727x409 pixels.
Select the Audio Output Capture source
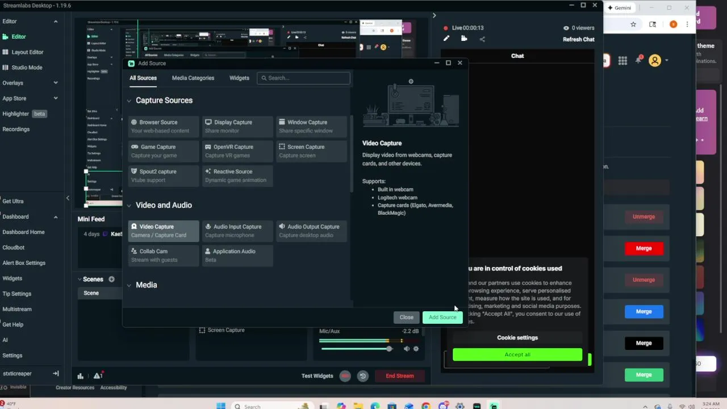(x=311, y=231)
